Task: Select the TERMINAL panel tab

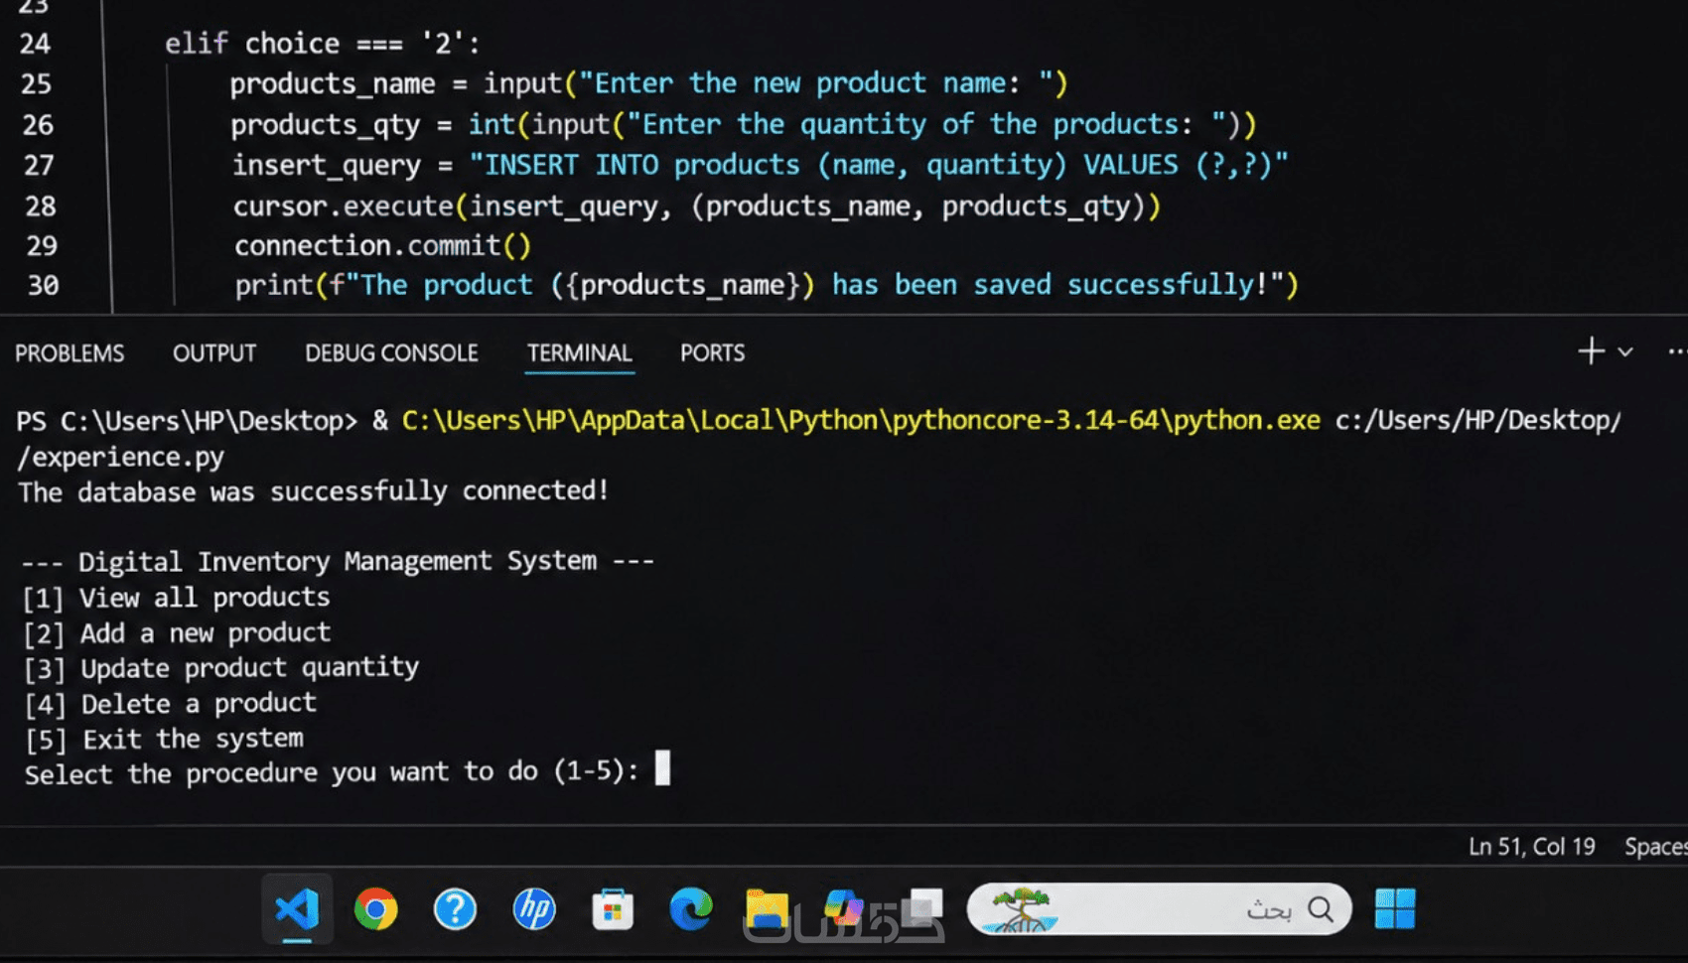Action: coord(580,353)
